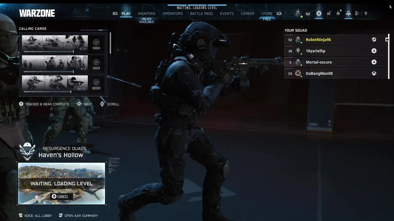Click the Steam platform icon beside RobotNinja9k
Screen dimensions: 394x221
(374, 40)
